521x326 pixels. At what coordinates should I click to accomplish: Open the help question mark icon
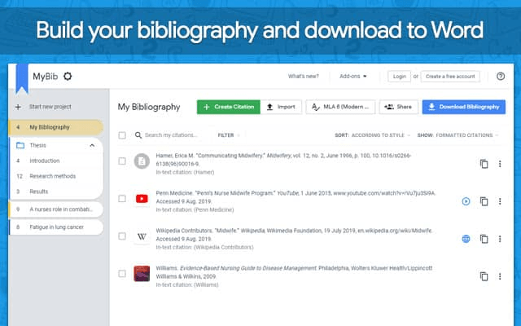pyautogui.click(x=501, y=76)
